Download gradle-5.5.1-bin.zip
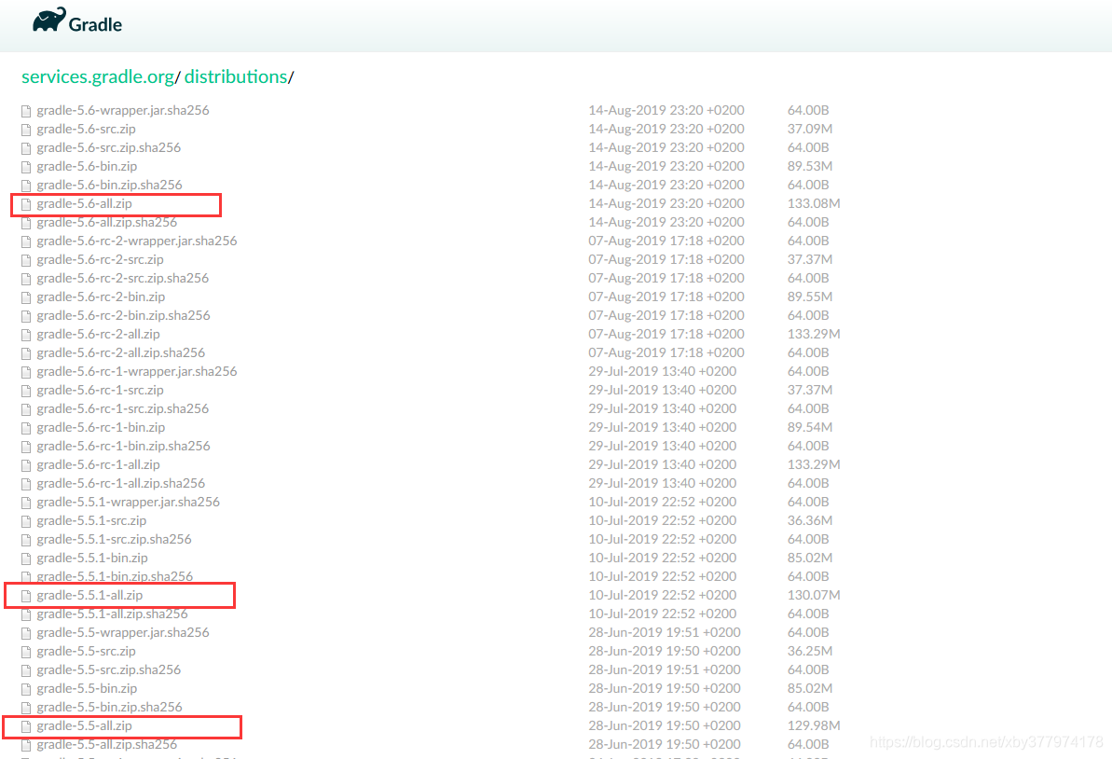This screenshot has height=759, width=1112. 92,558
